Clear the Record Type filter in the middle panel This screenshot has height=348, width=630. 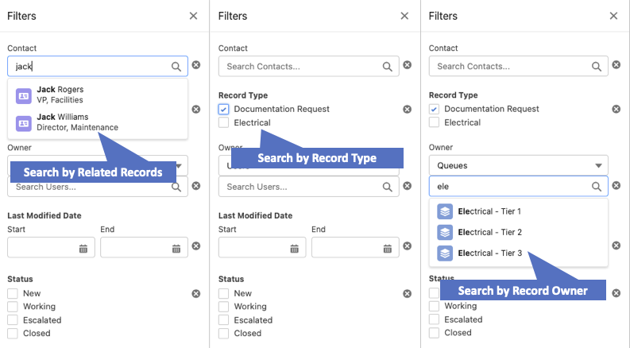[407, 110]
